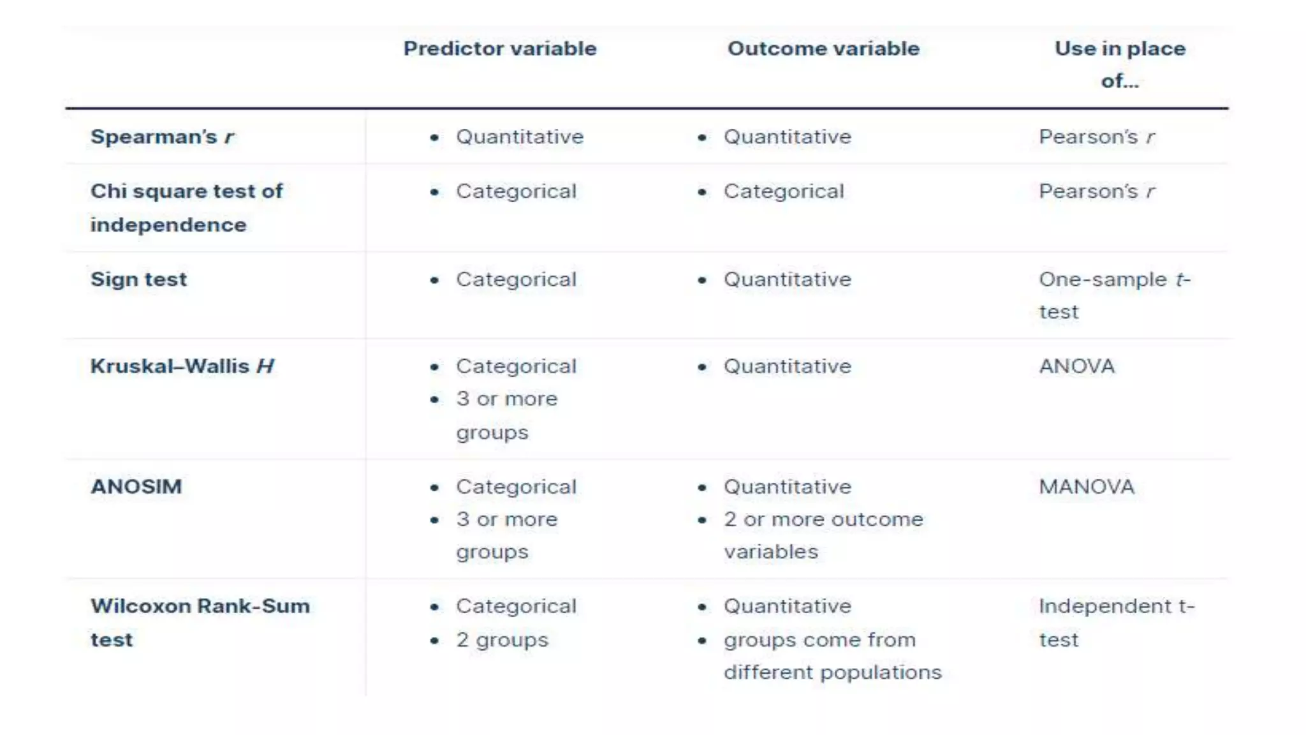Click the Independent t-test cell
This screenshot has width=1306, height=735.
click(x=1116, y=622)
